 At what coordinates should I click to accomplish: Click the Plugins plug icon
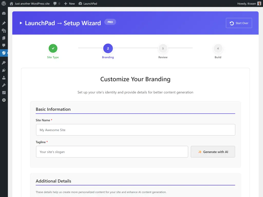pos(4,70)
